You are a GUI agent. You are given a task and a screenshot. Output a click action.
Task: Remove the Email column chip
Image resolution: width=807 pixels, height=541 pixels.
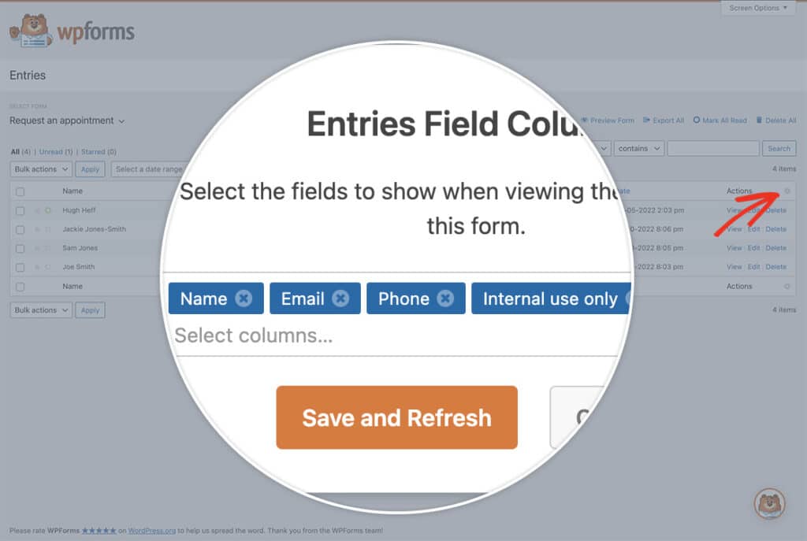point(340,298)
